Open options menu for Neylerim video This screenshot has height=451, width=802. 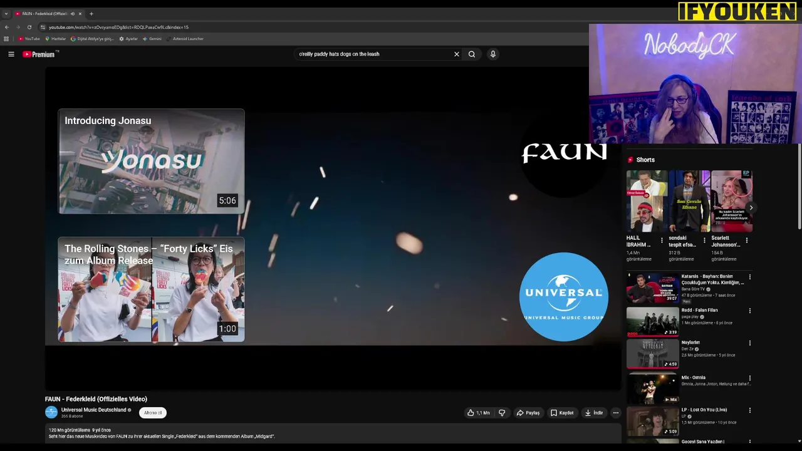750,343
